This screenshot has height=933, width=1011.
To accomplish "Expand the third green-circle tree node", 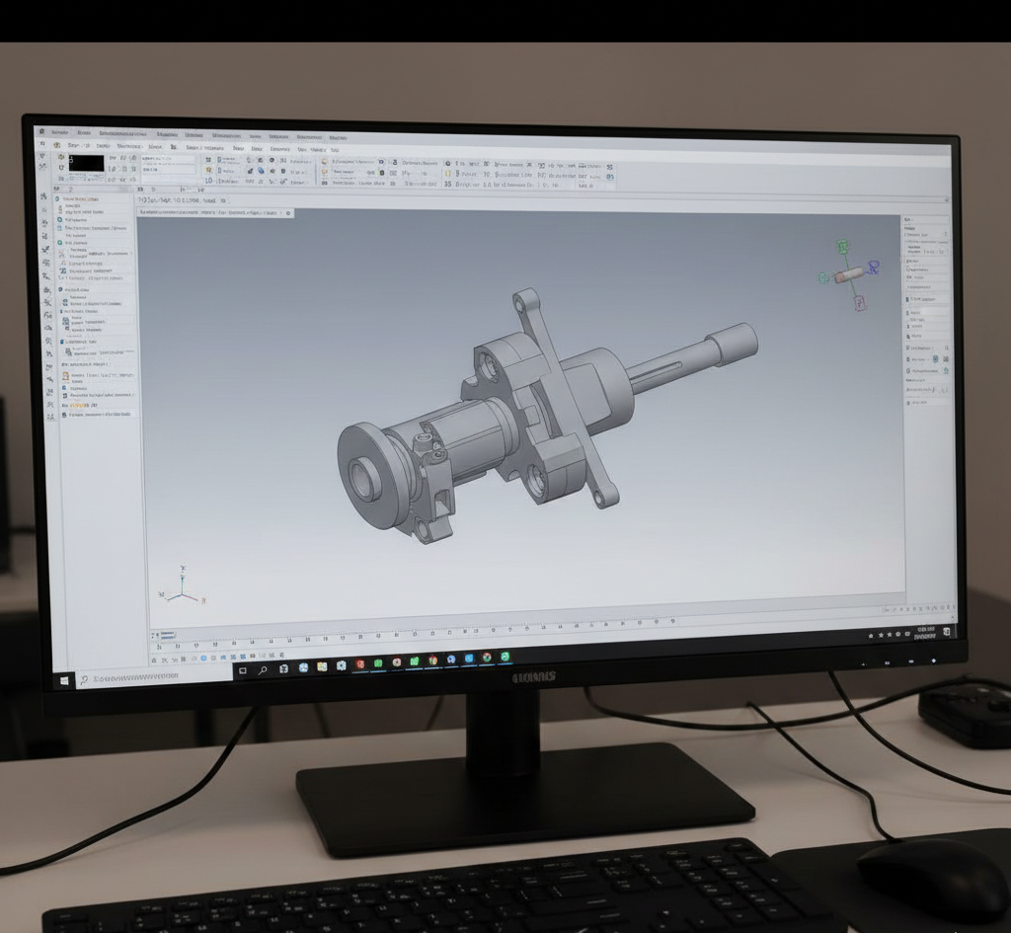I will pos(60,243).
